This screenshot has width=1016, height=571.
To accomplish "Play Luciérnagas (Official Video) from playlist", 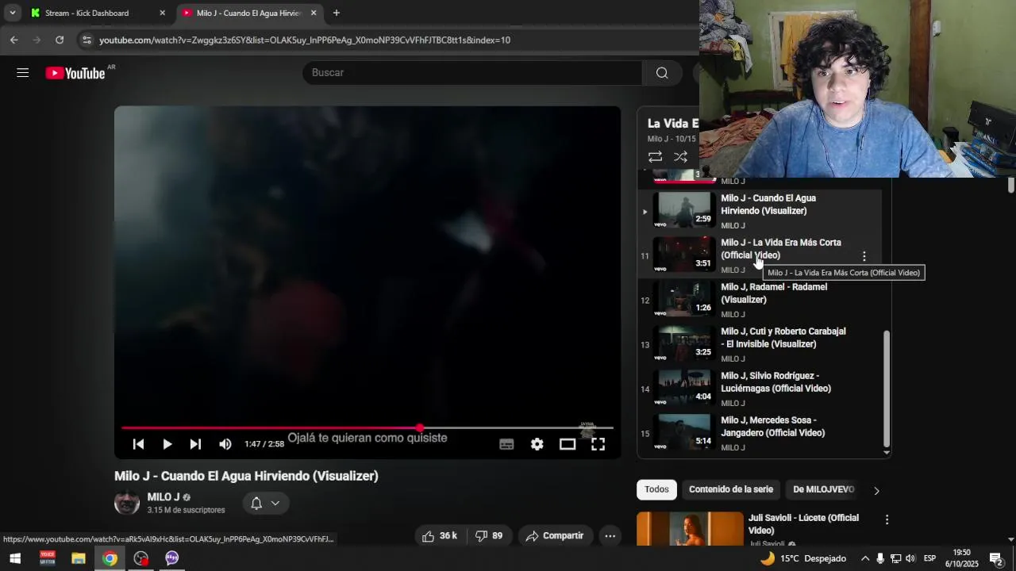I will point(775,382).
